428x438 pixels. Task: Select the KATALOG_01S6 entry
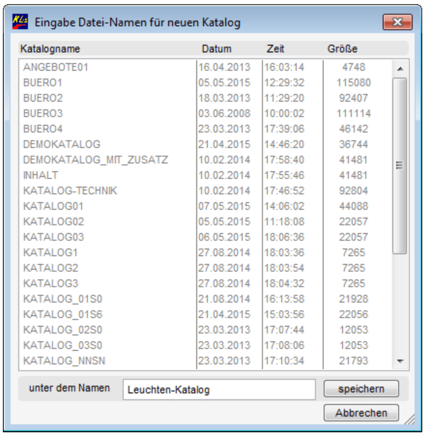63,314
